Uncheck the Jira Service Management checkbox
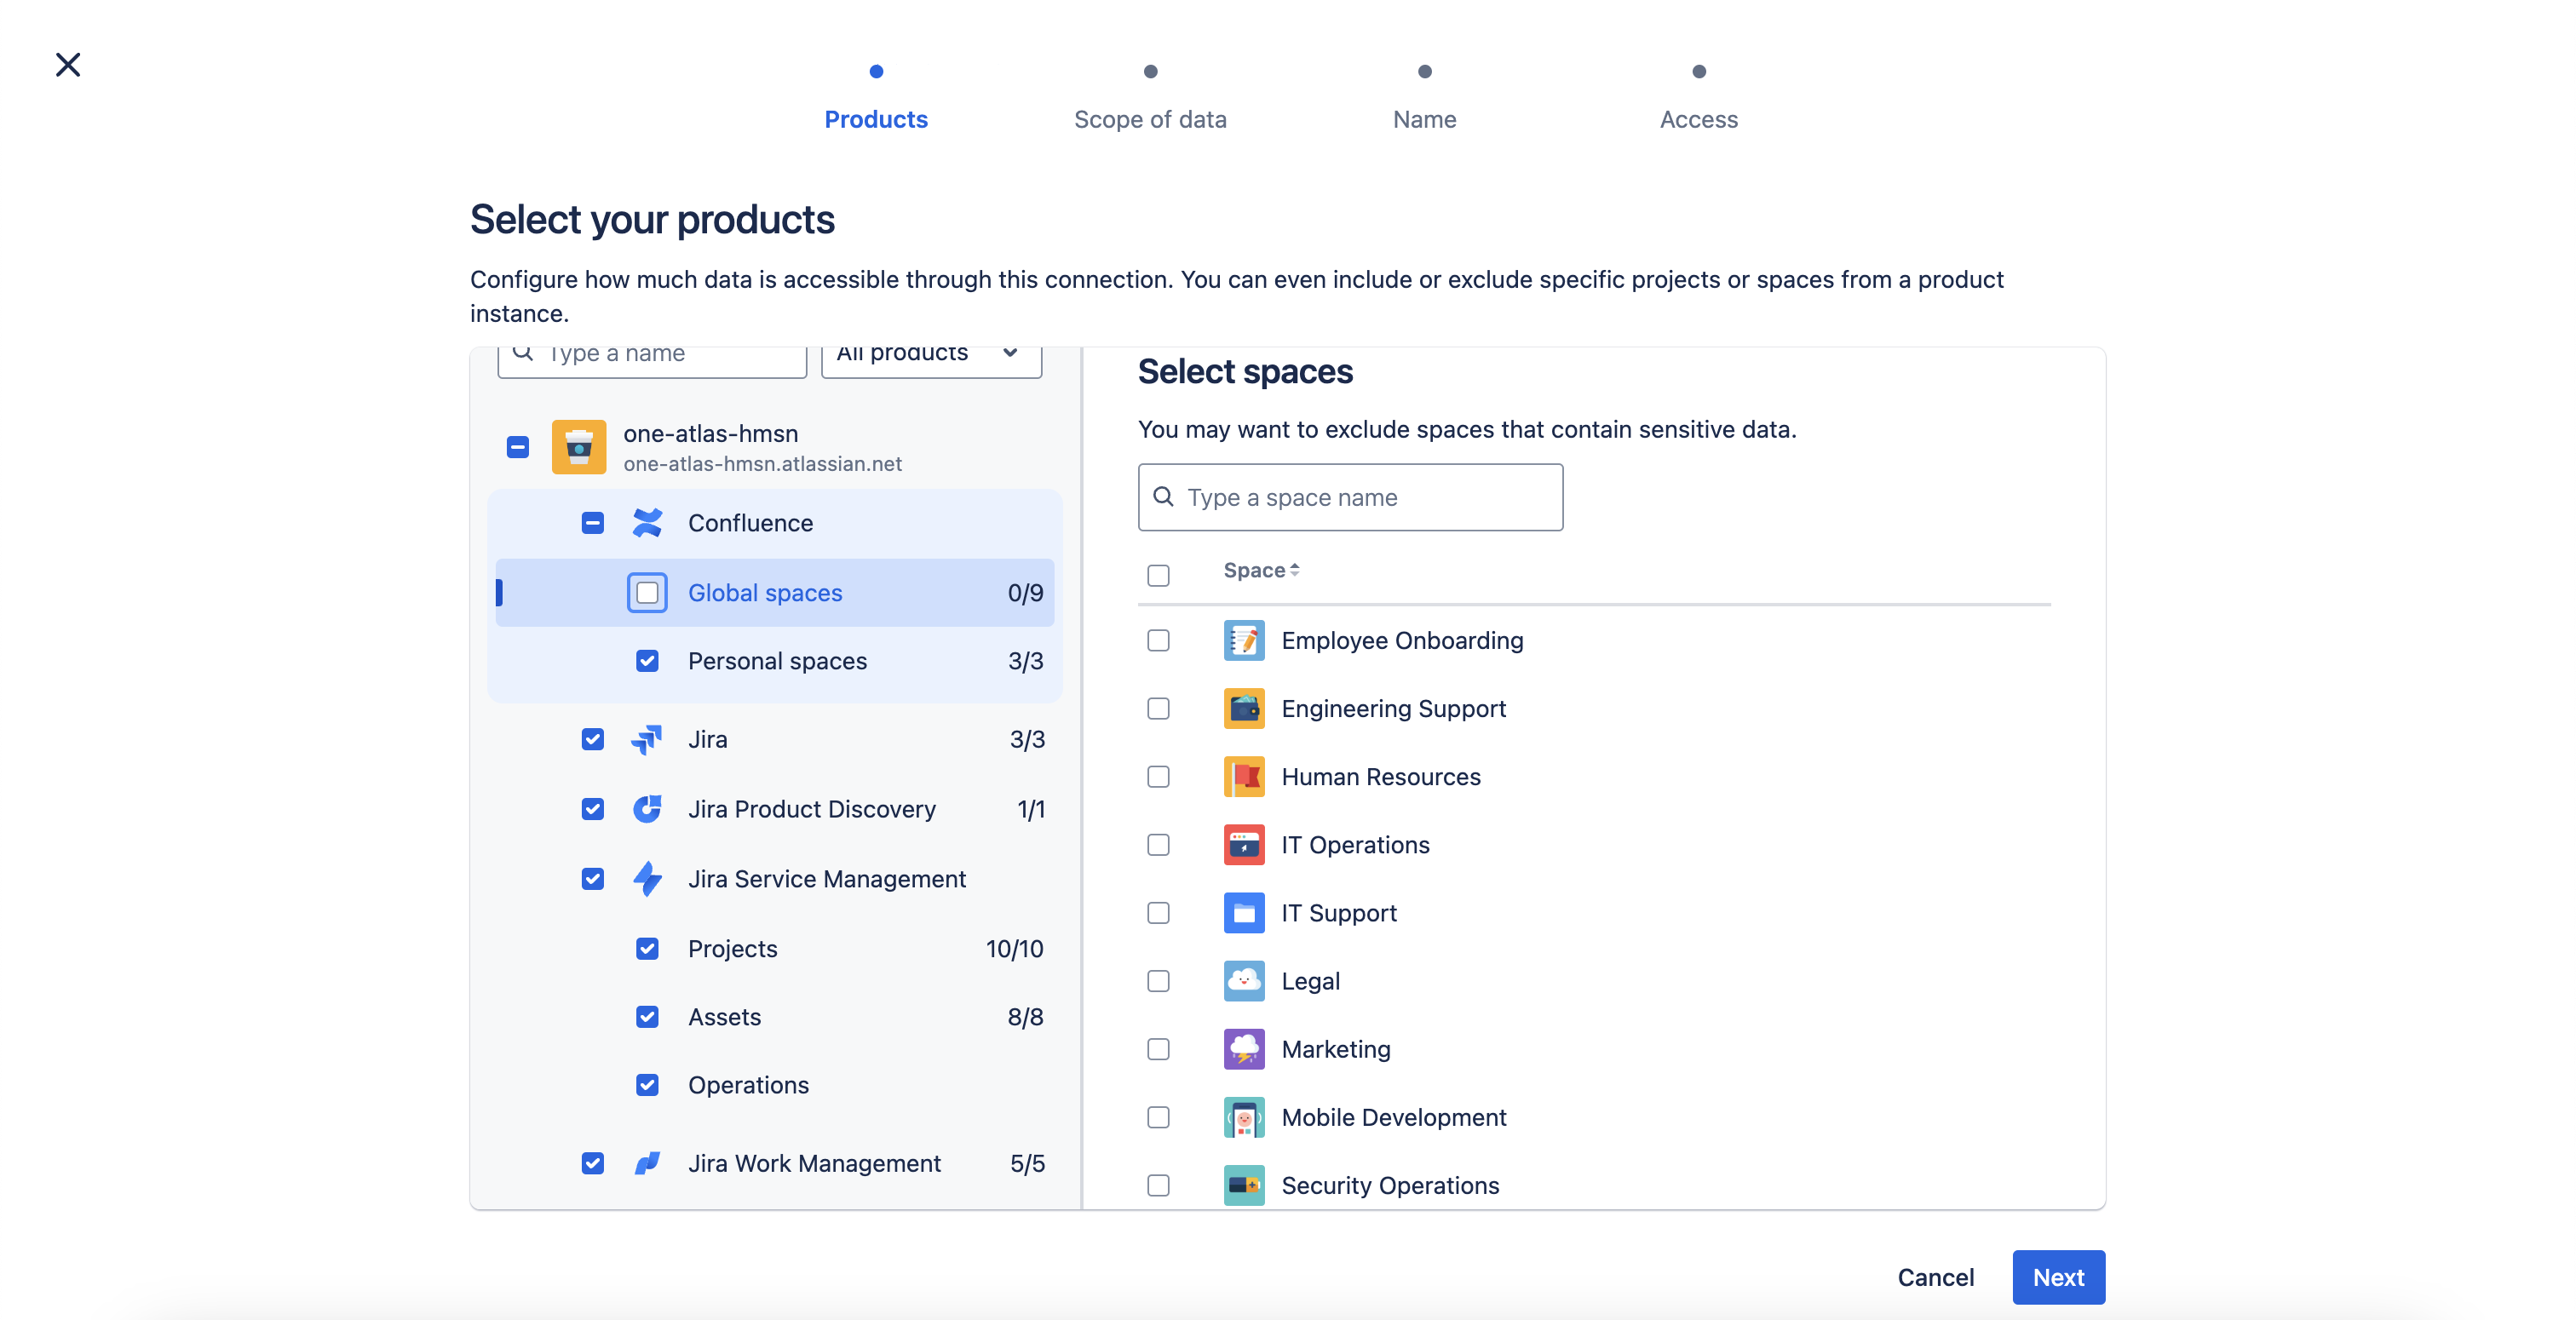2576x1320 pixels. tap(593, 879)
